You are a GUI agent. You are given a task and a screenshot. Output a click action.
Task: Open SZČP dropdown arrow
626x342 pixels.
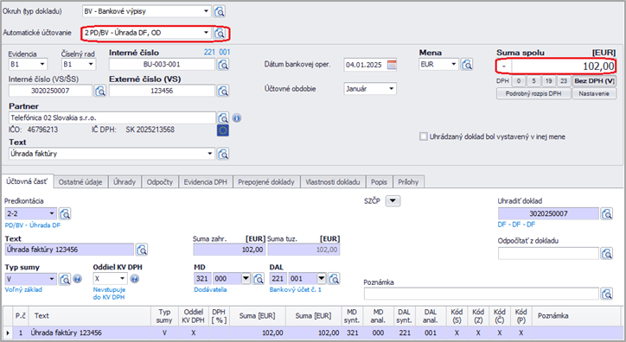coord(393,201)
